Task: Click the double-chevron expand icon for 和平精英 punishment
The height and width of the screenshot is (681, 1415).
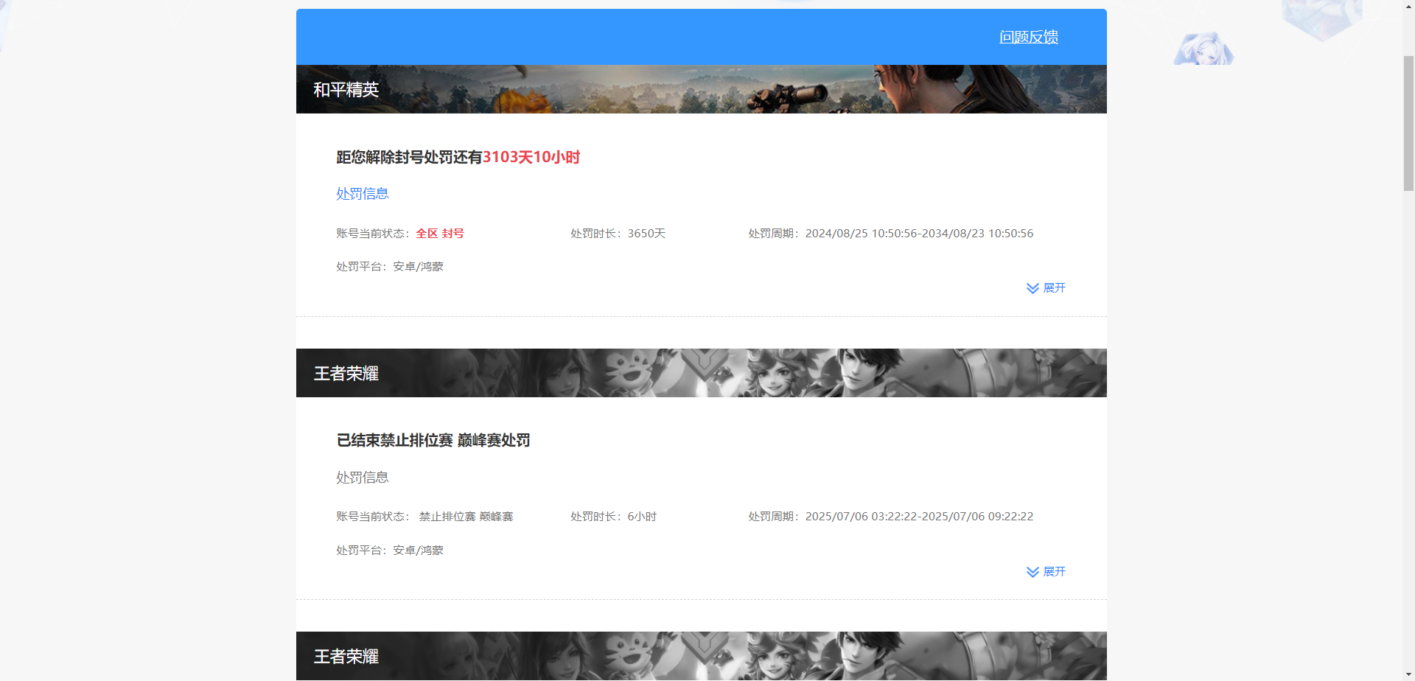Action: coord(1032,287)
